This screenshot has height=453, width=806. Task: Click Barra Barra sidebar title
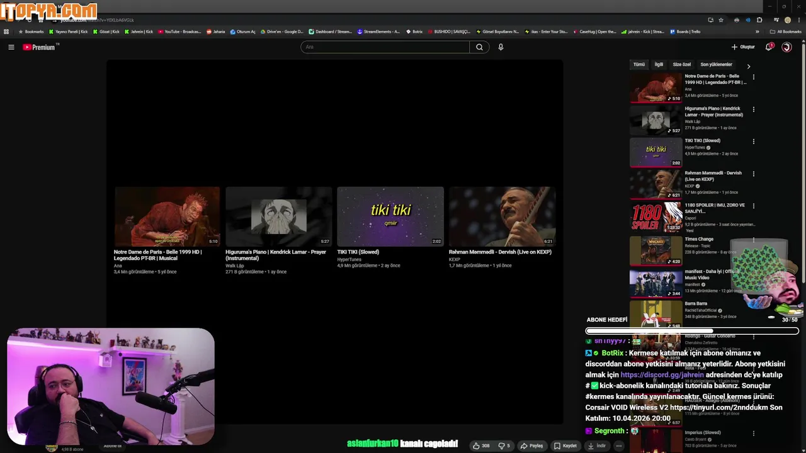pyautogui.click(x=696, y=304)
